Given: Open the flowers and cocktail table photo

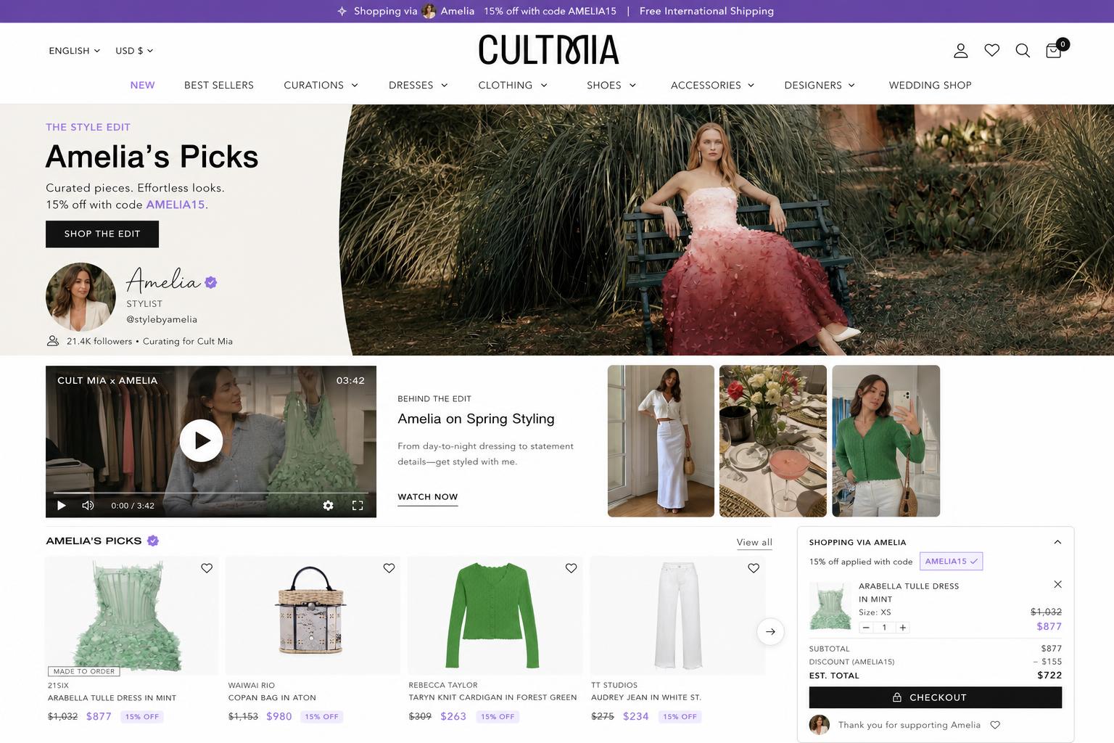Looking at the screenshot, I should click(773, 441).
